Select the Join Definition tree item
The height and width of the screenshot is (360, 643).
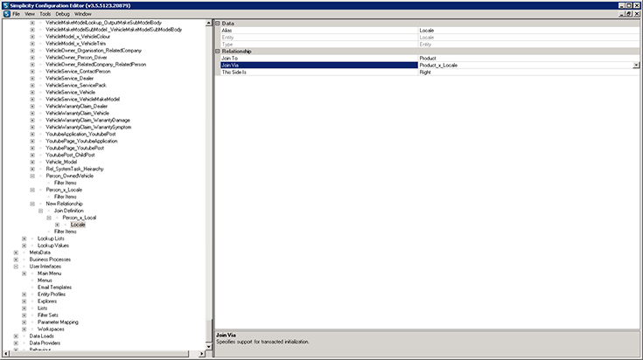[x=70, y=211]
